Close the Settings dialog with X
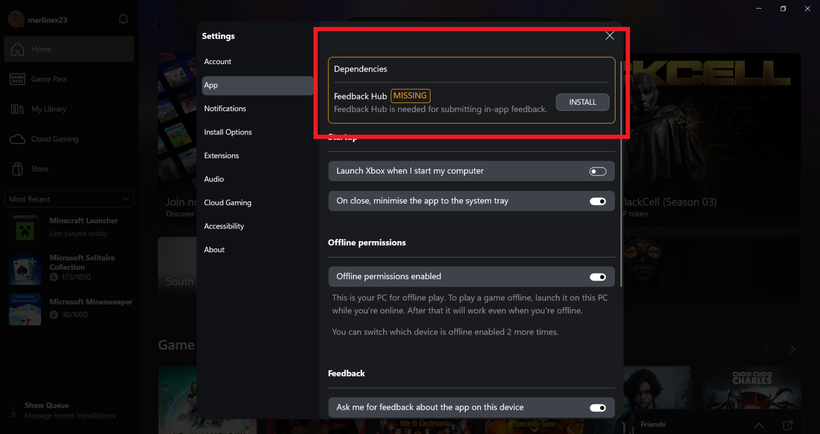The height and width of the screenshot is (434, 820). [x=610, y=36]
